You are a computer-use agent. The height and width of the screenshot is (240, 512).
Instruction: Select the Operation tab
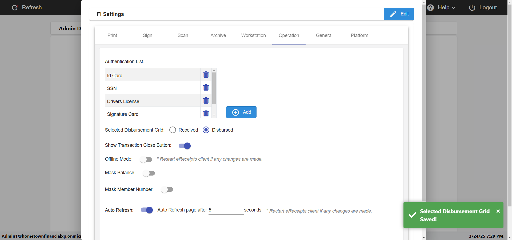point(289,35)
